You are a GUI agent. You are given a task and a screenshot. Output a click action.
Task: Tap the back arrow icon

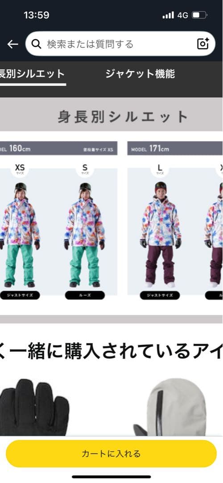point(12,44)
